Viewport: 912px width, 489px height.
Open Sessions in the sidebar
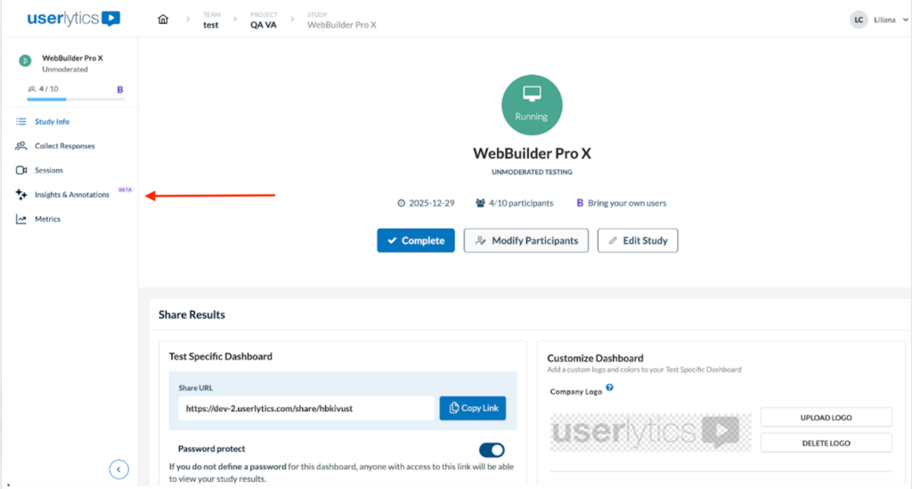pos(48,170)
